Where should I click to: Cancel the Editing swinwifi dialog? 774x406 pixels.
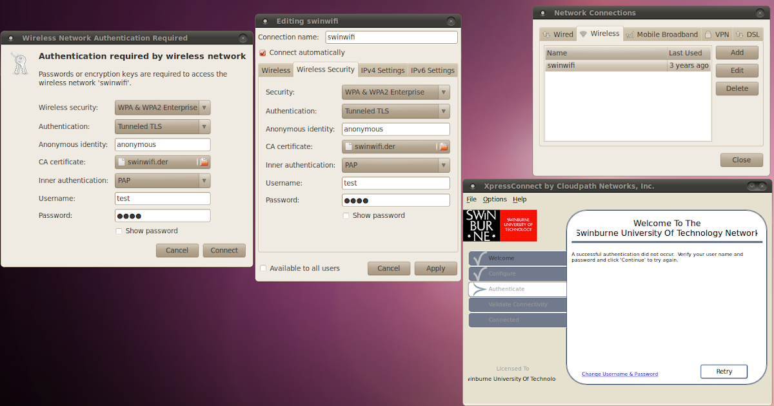[x=388, y=268]
